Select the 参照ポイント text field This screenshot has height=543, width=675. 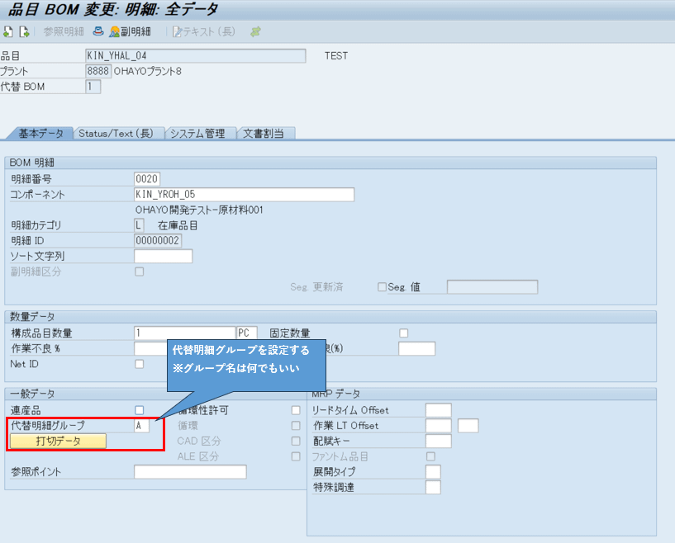[x=190, y=472]
